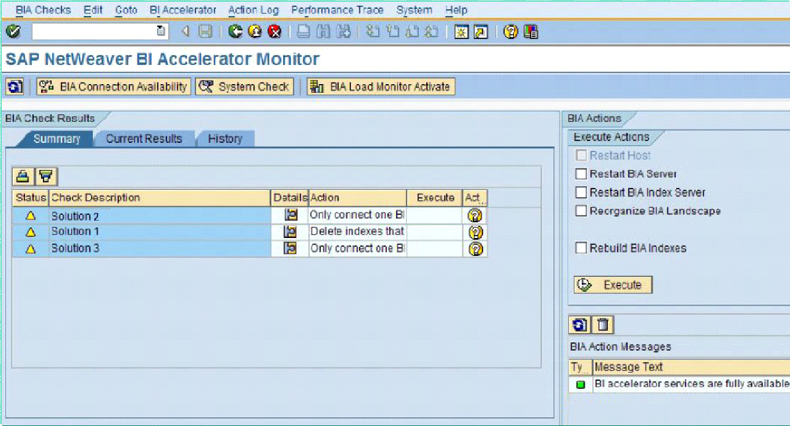Enable the Rebuild BIA Indexes checkbox
This screenshot has width=790, height=426.
pos(581,248)
